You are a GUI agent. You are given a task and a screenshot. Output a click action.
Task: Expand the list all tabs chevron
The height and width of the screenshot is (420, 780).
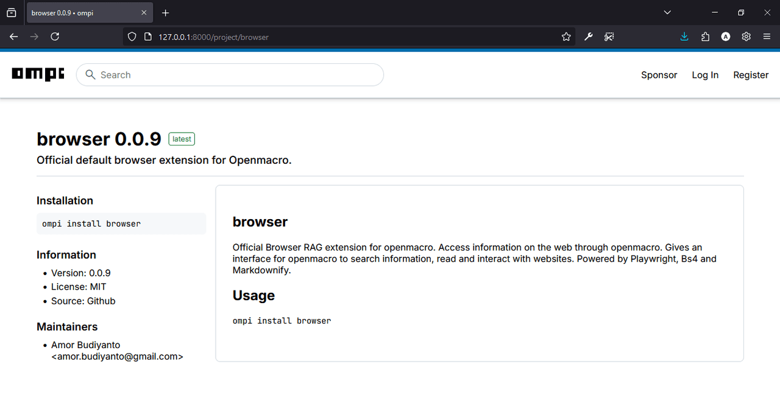(x=667, y=12)
